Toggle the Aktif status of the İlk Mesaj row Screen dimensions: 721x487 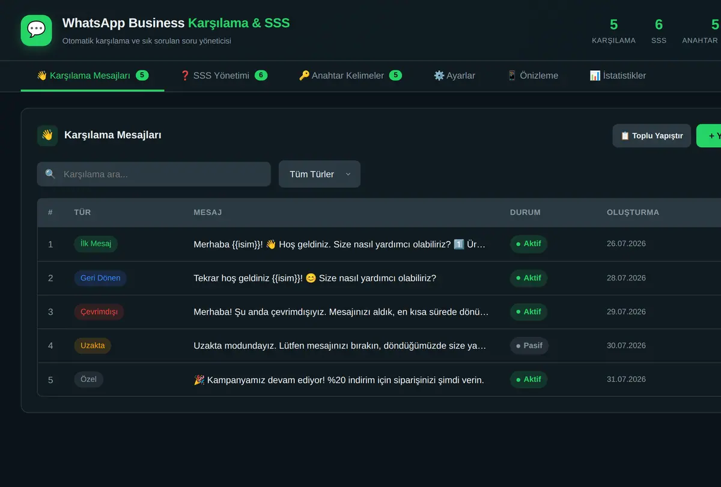[529, 244]
